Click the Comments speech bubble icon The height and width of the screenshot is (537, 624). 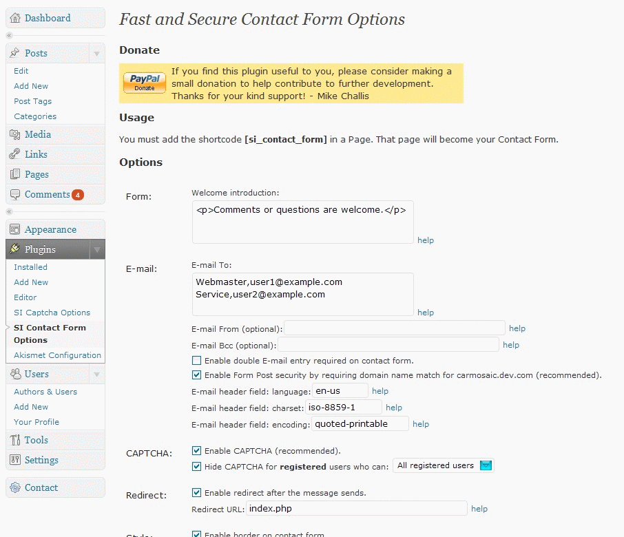[x=15, y=195]
